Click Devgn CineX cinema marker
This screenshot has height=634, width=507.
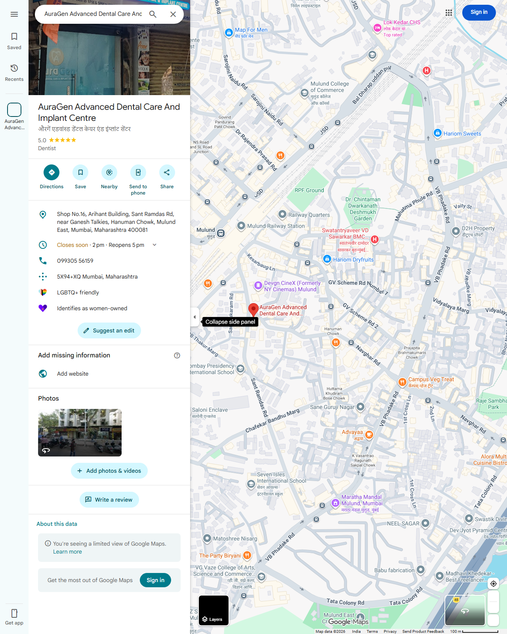pyautogui.click(x=258, y=285)
